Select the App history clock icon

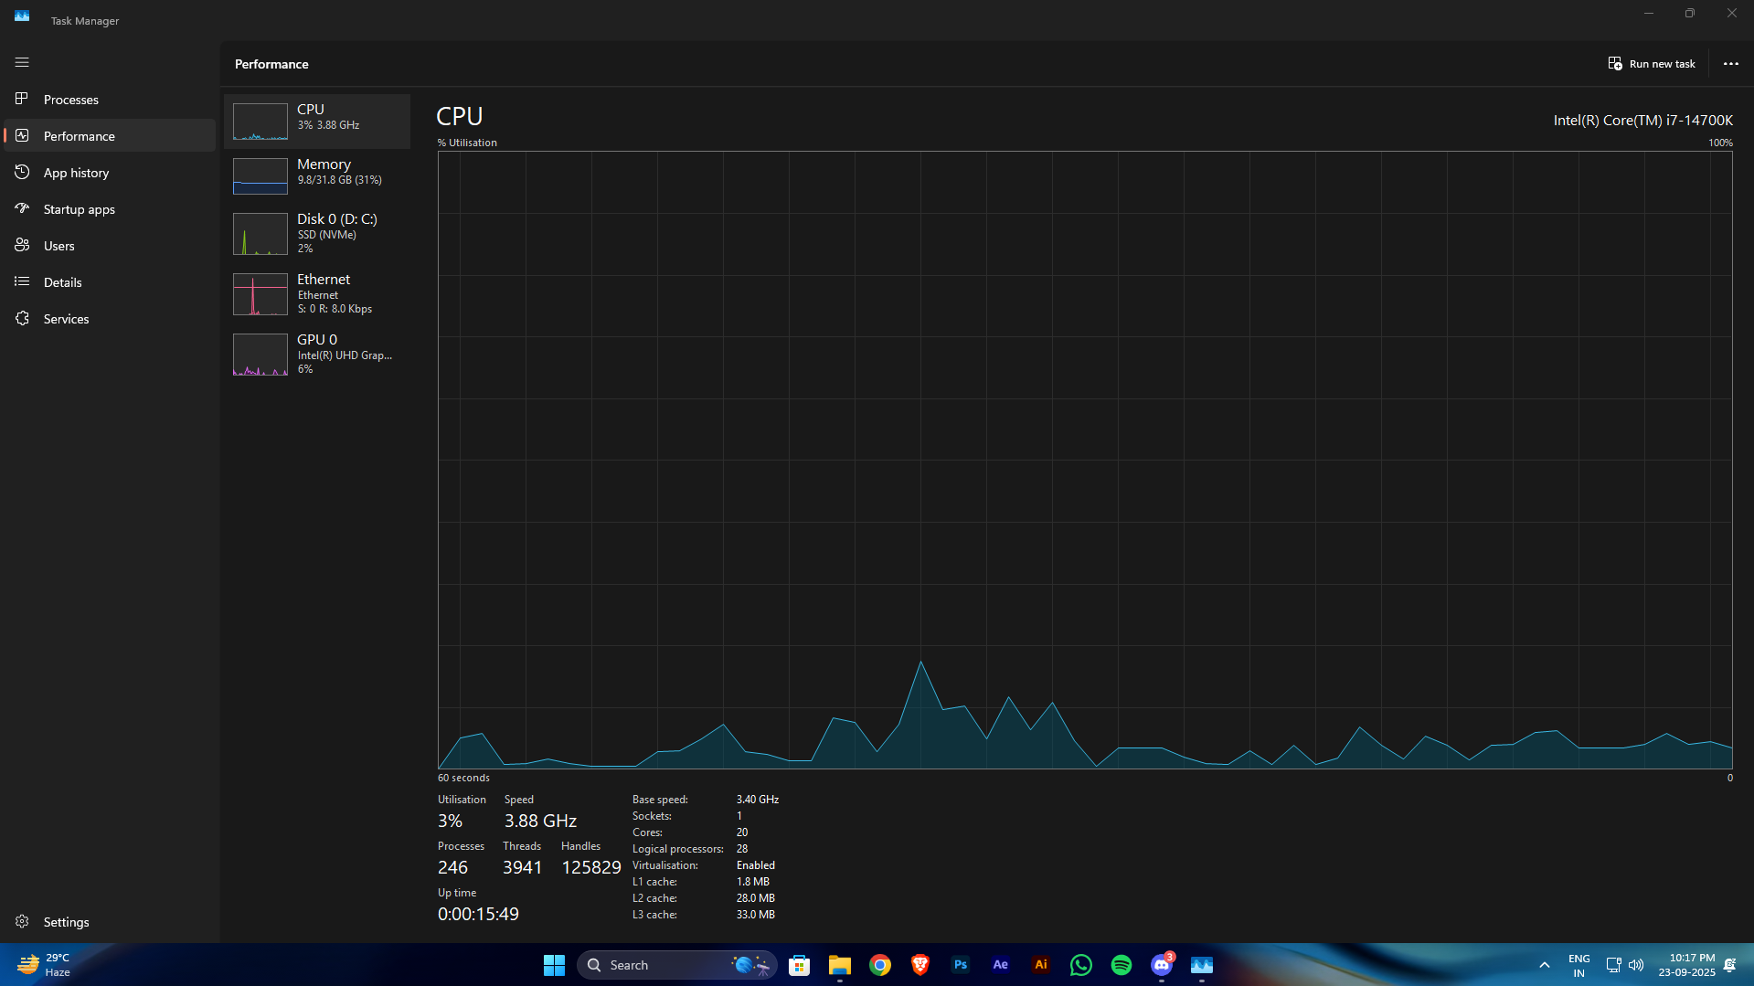click(22, 172)
